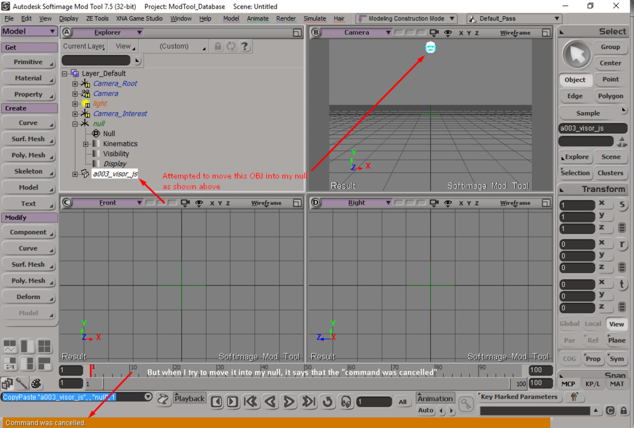Click camera icon in Front viewport header
Screen dimensions: 634x428
click(185, 203)
